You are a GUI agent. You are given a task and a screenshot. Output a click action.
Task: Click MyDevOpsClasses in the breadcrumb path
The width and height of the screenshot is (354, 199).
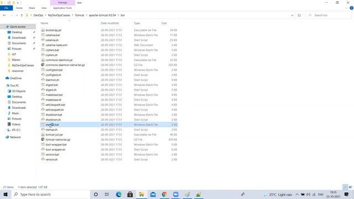point(59,15)
